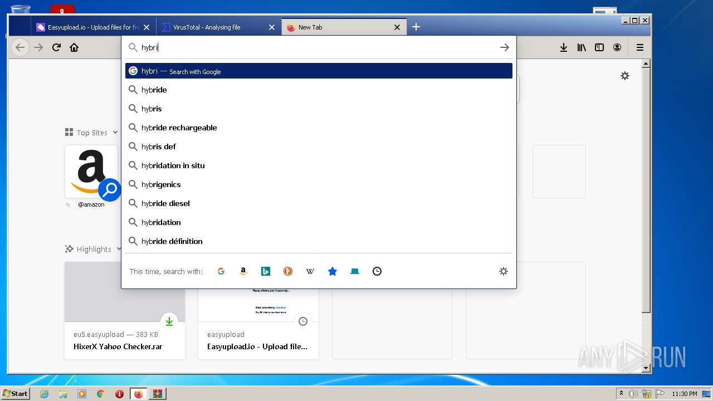Screen dimensions: 713x401
Task: Switch to Easyupload.io tab
Action: [94, 27]
